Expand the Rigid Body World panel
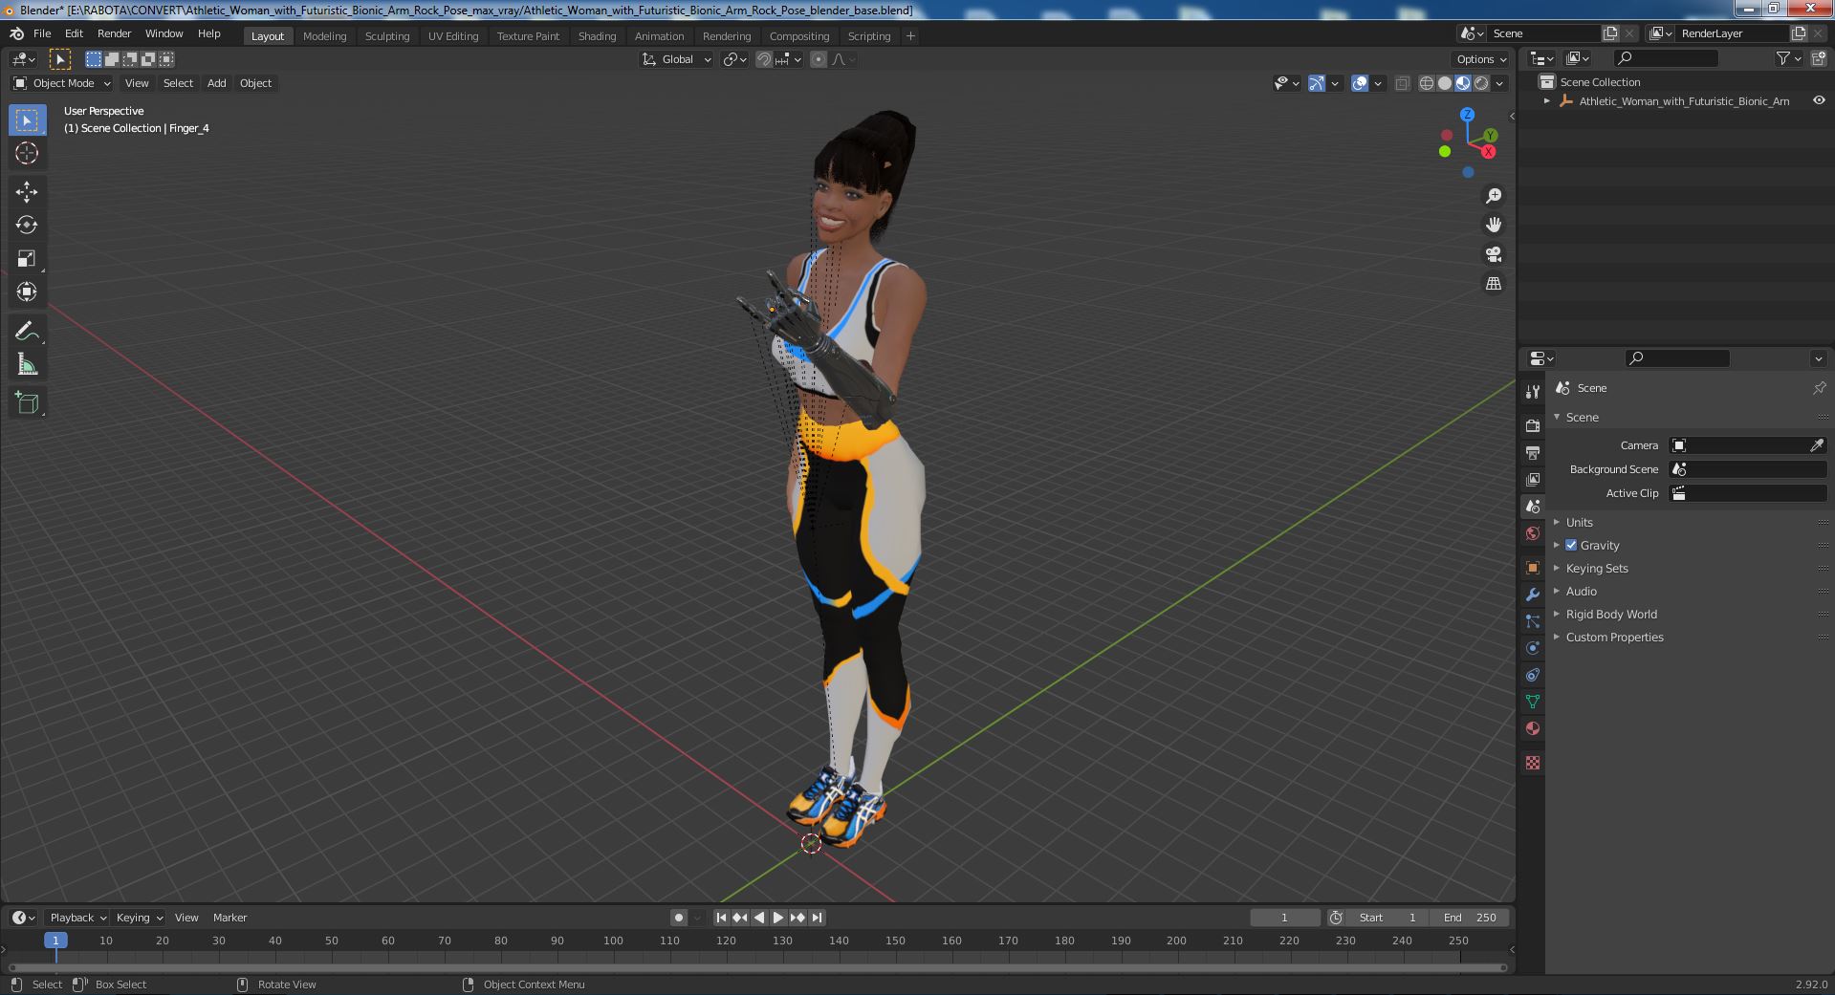The width and height of the screenshot is (1835, 995). click(x=1610, y=614)
